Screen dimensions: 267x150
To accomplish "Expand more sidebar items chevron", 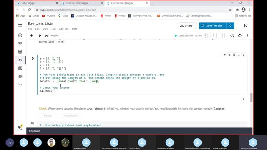I will coord(20,85).
